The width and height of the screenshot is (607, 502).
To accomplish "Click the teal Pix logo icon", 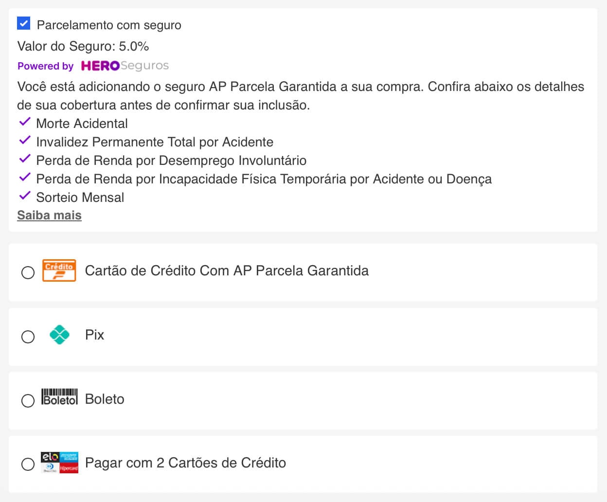I will pyautogui.click(x=59, y=335).
